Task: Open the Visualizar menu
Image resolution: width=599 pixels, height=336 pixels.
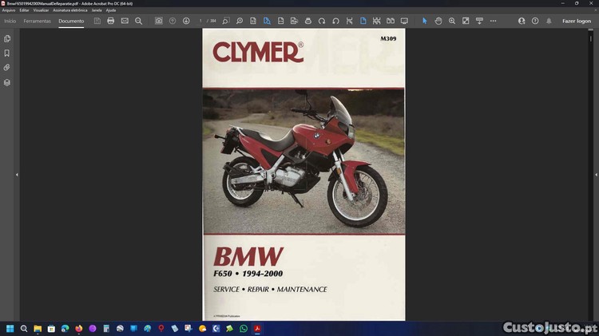Action: 41,10
